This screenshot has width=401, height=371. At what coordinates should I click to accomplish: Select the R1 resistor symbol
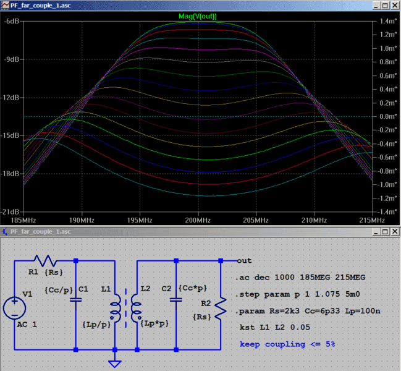pyautogui.click(x=46, y=261)
